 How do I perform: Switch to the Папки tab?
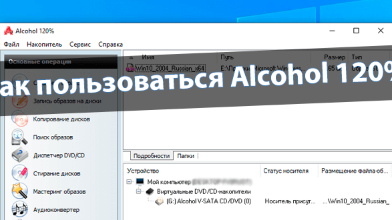click(186, 156)
